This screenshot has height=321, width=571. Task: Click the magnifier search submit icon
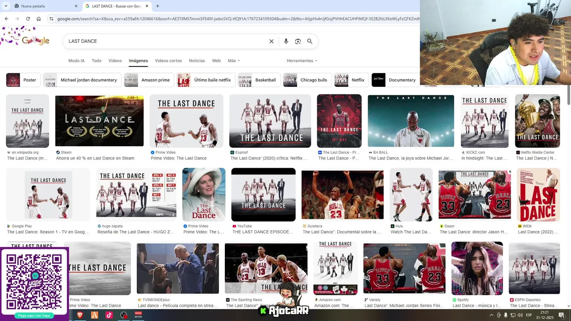(310, 41)
